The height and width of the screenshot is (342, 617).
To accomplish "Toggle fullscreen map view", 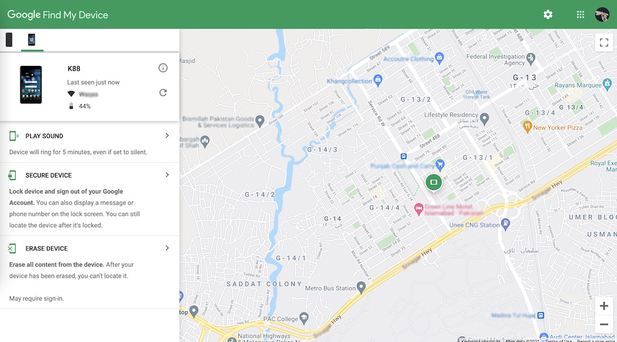I will click(604, 42).
